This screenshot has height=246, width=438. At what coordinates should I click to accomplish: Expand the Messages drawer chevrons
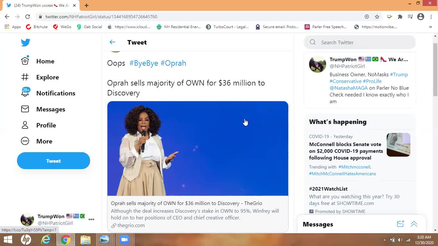pyautogui.click(x=414, y=224)
